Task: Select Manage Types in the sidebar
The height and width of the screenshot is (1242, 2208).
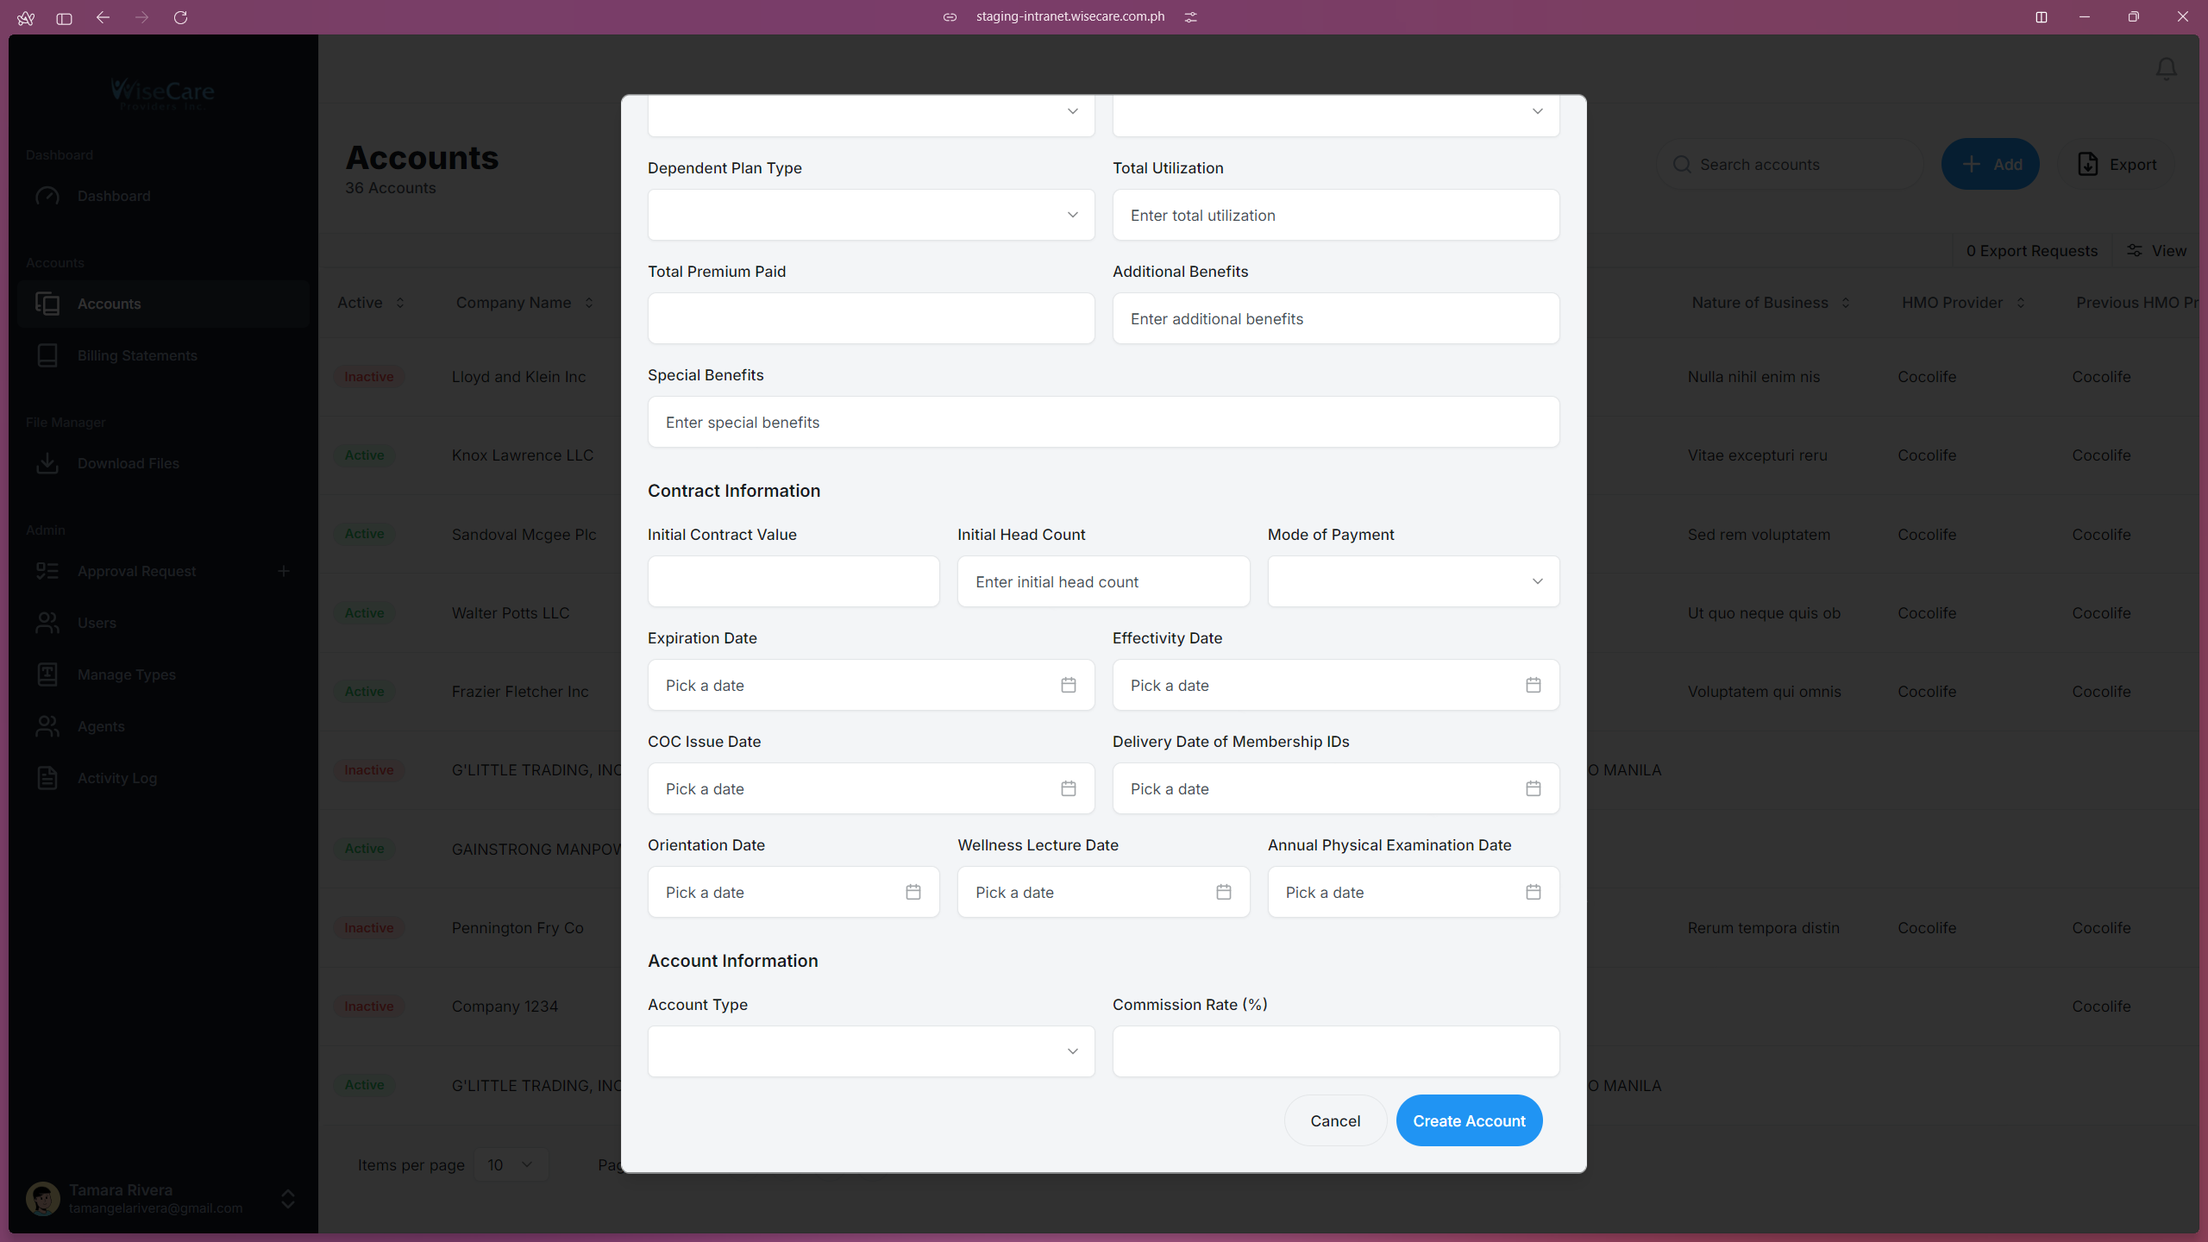Action: [126, 674]
